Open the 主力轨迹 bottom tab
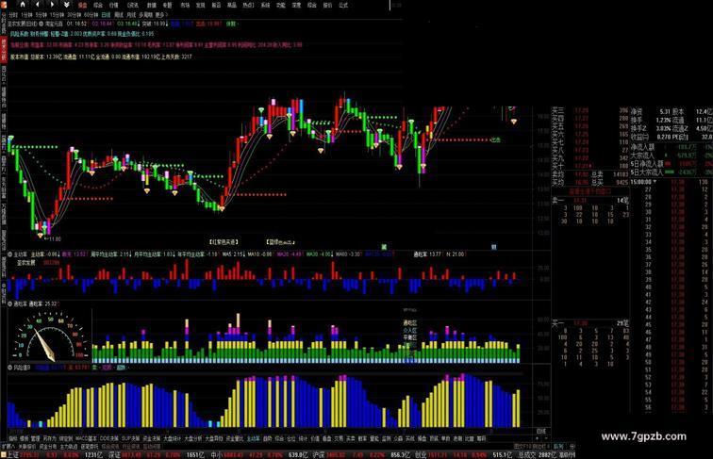The height and width of the screenshot is (459, 713). point(69,447)
